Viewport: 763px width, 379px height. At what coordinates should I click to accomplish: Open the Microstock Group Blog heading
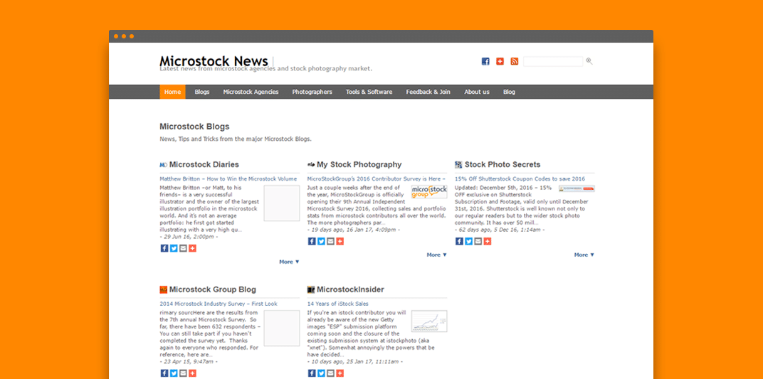point(213,289)
